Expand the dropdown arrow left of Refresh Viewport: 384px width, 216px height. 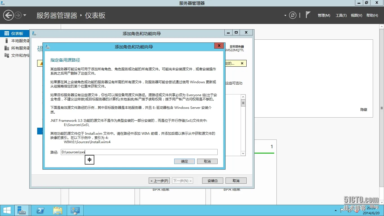tap(285, 15)
